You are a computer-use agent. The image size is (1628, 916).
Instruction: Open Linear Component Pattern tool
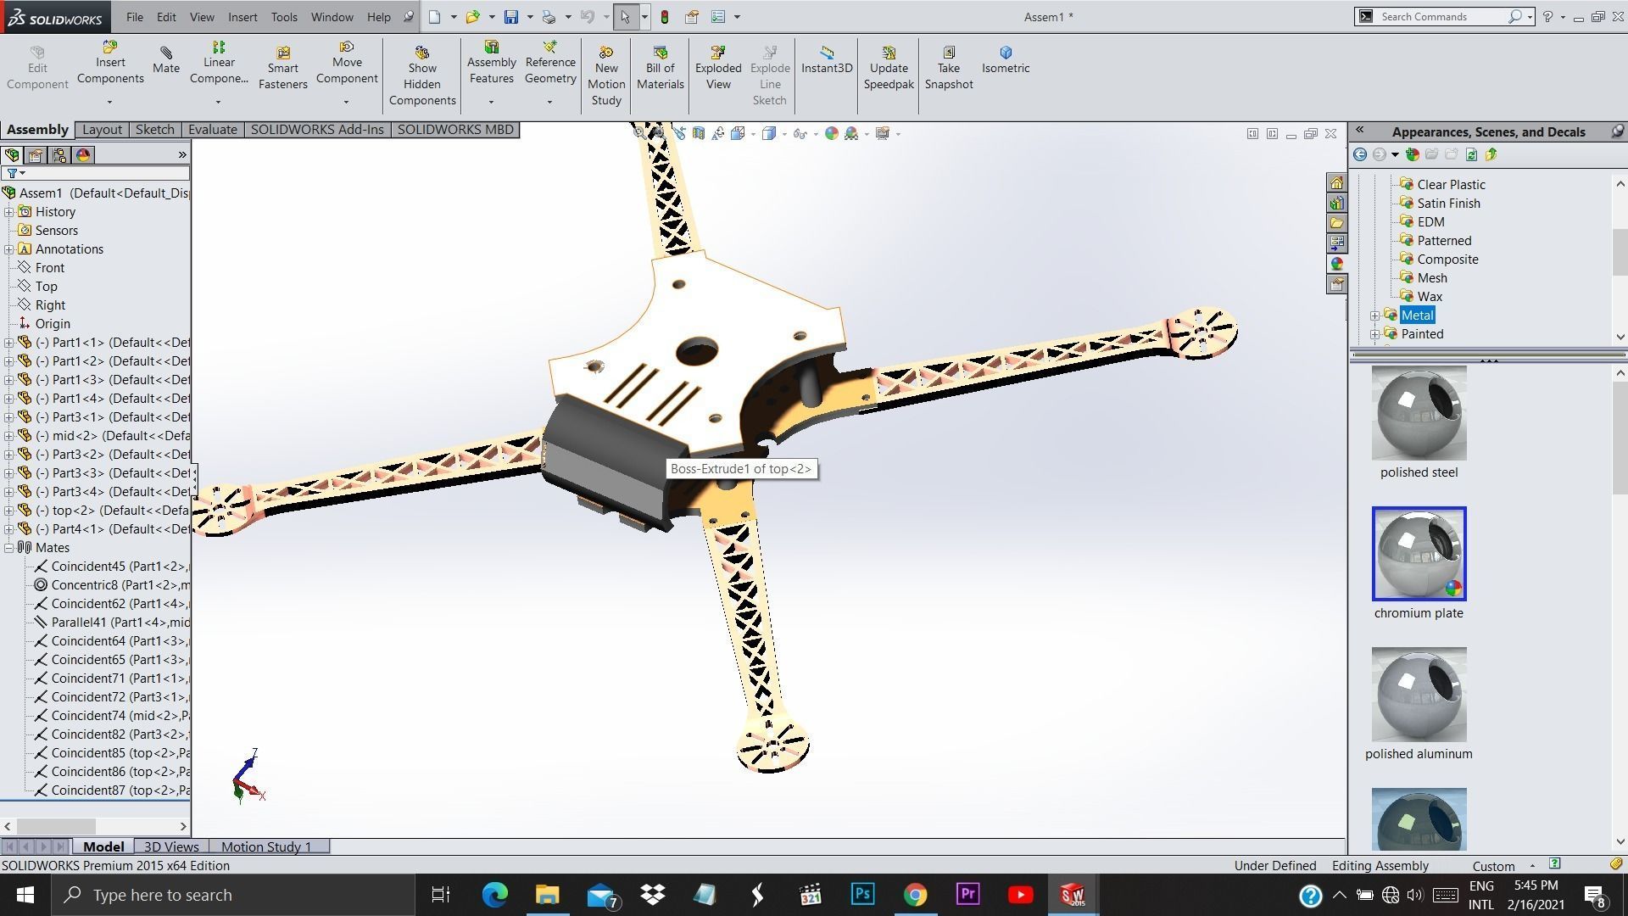pyautogui.click(x=219, y=63)
